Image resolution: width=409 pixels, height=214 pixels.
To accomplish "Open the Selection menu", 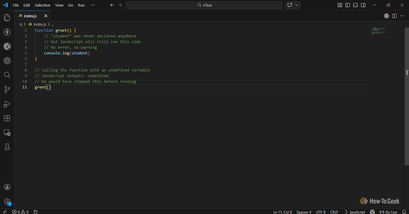I will pos(43,5).
